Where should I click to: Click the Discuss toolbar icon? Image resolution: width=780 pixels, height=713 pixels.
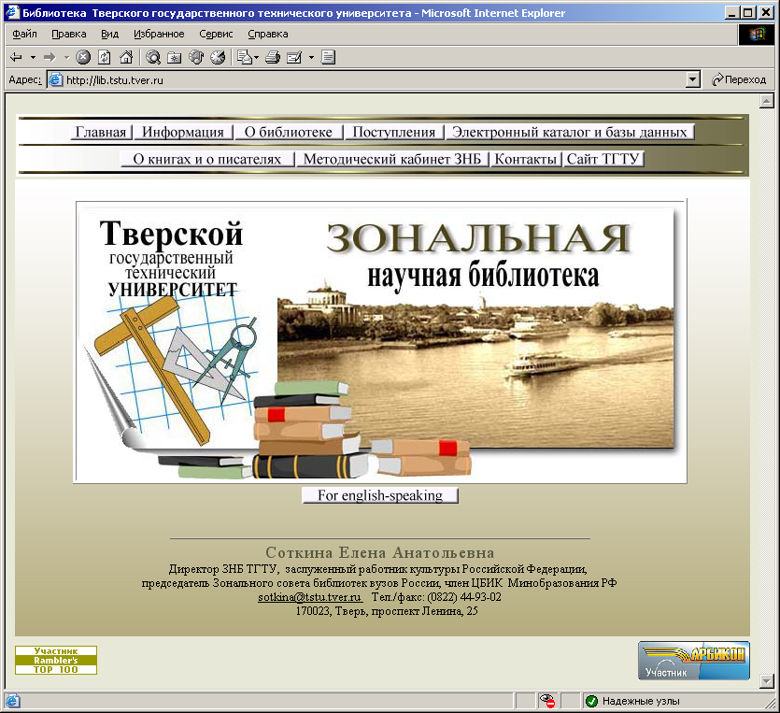click(x=328, y=57)
